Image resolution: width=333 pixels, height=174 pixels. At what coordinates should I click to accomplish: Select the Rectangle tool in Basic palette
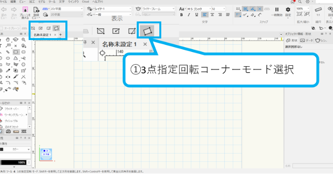[x=16, y=52]
